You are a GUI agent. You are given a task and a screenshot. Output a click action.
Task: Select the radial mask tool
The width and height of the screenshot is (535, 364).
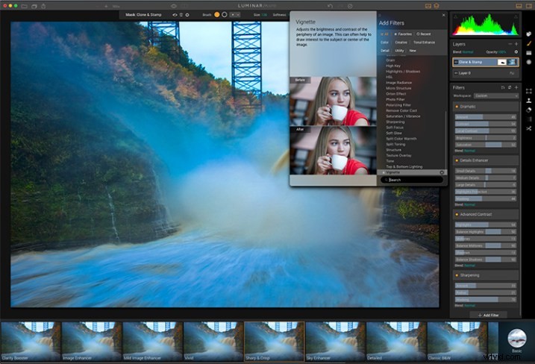[x=528, y=62]
